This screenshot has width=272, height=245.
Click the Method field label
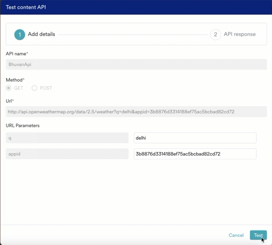coord(15,80)
